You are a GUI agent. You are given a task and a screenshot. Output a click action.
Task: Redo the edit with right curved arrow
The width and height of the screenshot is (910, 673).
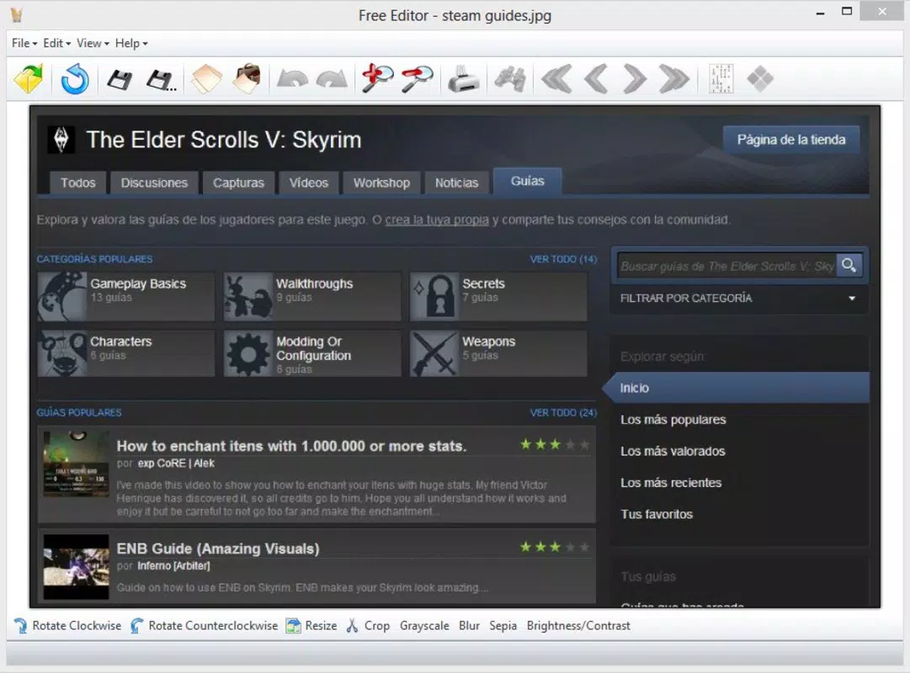[332, 79]
